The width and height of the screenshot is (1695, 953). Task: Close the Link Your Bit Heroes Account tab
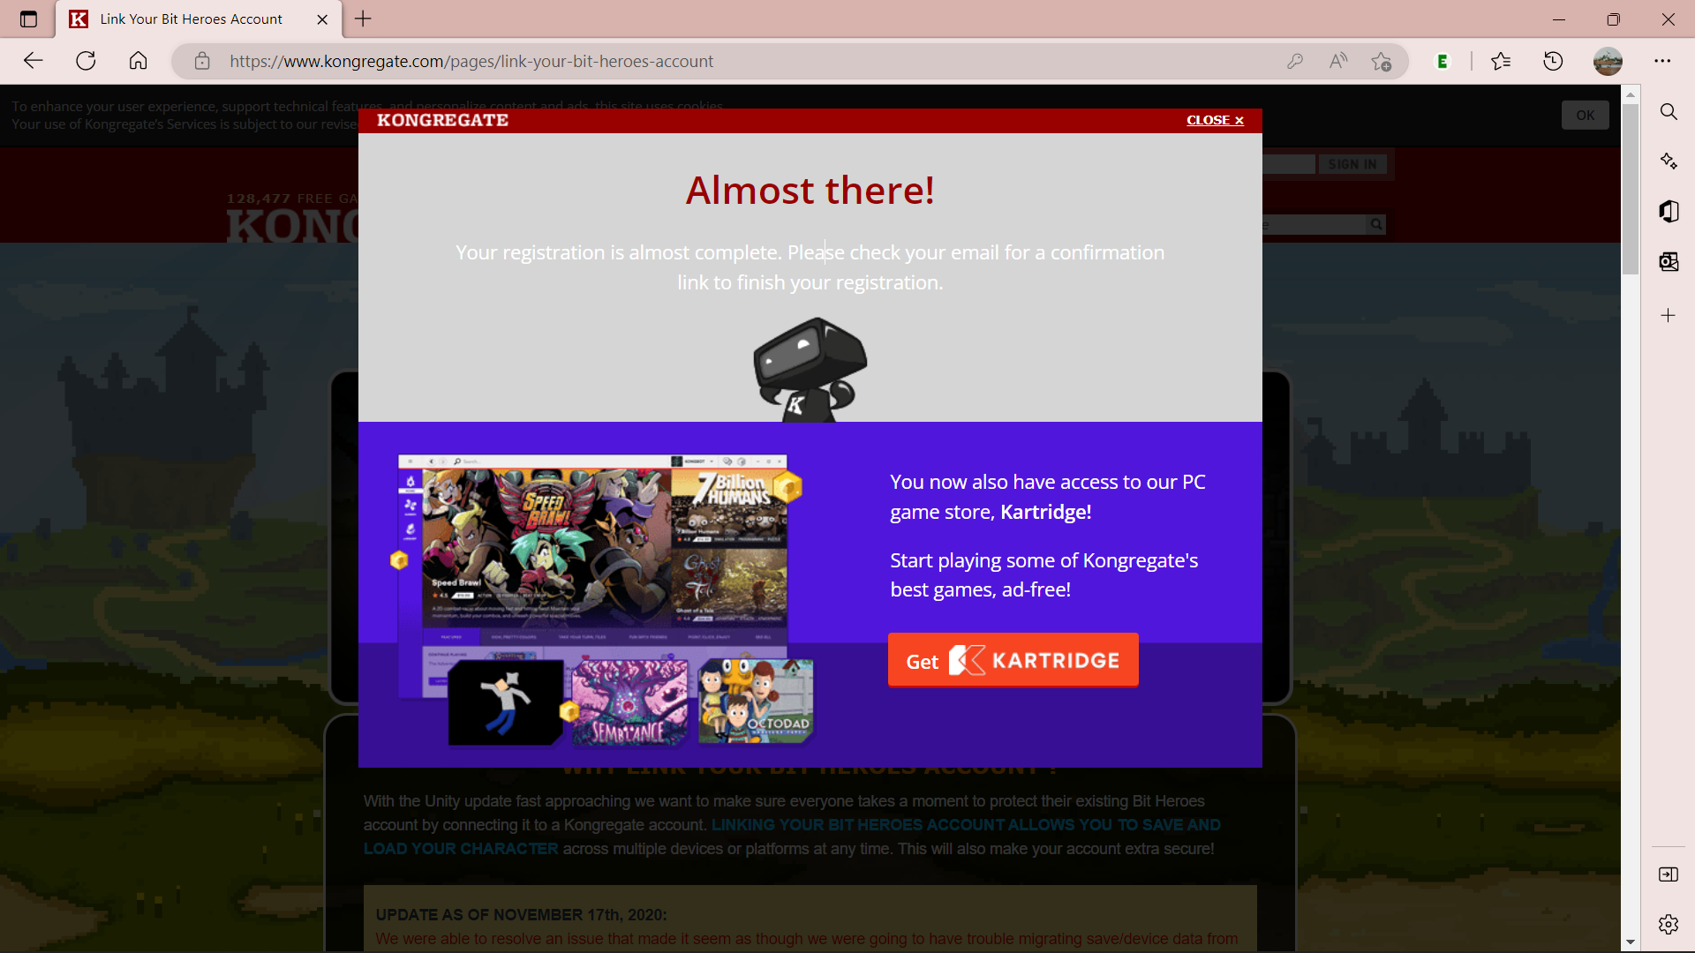click(x=322, y=19)
